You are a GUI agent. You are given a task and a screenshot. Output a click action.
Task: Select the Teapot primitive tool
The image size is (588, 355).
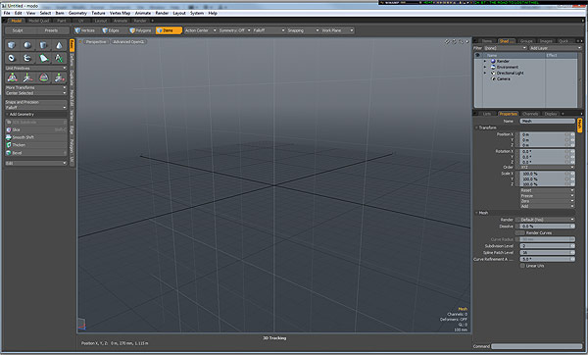click(x=27, y=58)
